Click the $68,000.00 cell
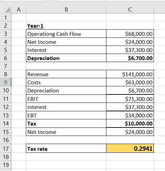This screenshot has height=171, width=165. [x=130, y=34]
